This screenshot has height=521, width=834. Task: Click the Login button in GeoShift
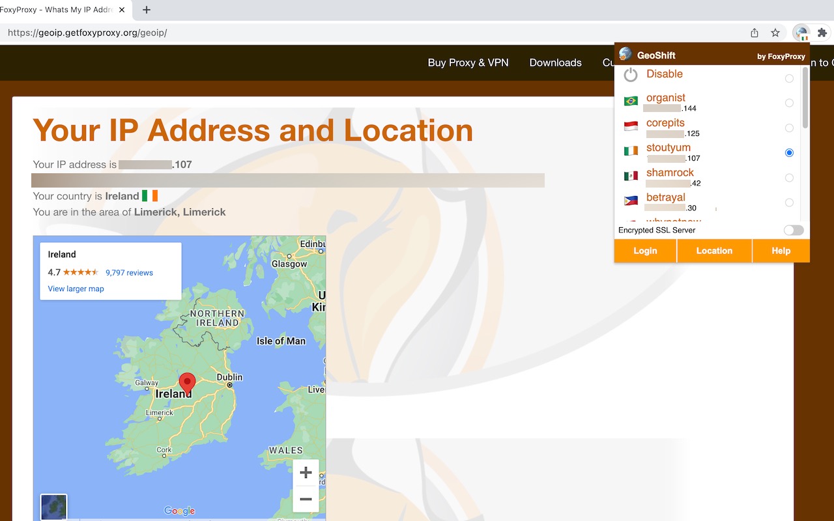(645, 251)
